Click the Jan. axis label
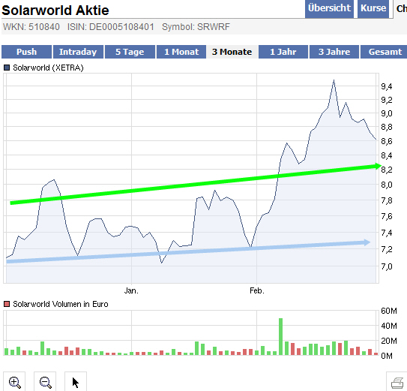Screen dimensions: 407x391 [131, 290]
